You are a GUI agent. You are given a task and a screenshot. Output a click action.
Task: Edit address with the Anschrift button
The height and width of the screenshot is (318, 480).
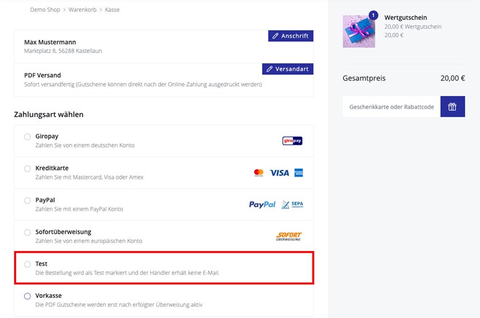[x=291, y=36]
